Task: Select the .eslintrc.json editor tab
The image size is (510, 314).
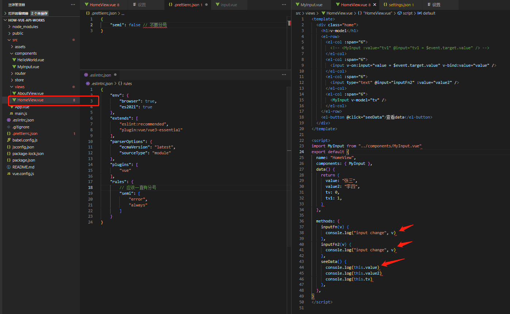Action: tap(100, 75)
